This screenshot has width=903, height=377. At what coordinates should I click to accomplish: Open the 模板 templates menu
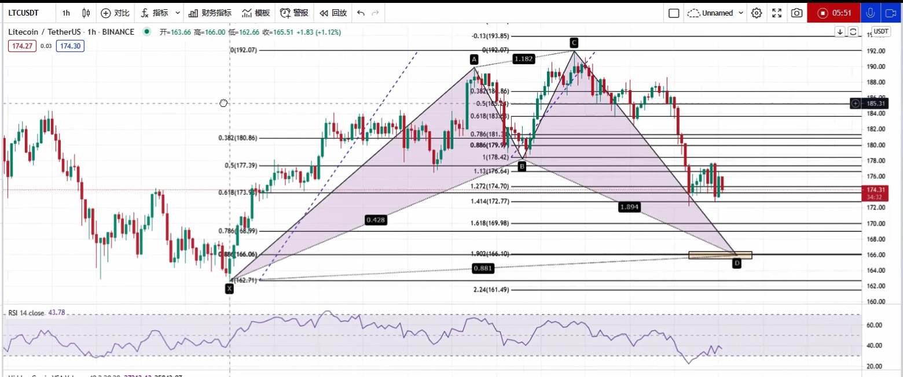(x=255, y=13)
